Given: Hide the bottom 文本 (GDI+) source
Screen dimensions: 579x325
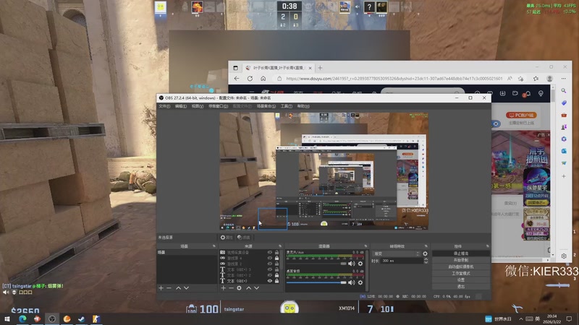Looking at the screenshot, I should [x=269, y=281].
